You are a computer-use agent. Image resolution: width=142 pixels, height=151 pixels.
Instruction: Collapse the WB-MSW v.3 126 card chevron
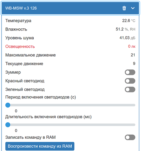tap(133, 8)
